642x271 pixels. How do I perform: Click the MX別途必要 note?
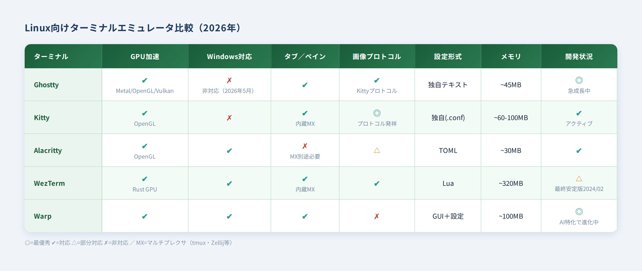(305, 157)
